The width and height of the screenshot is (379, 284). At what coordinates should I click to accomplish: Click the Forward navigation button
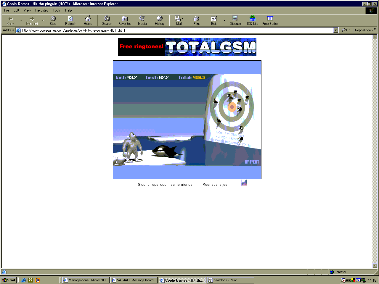[32, 20]
